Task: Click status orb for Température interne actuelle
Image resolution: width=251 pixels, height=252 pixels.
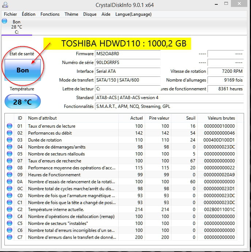Action: coord(9,210)
